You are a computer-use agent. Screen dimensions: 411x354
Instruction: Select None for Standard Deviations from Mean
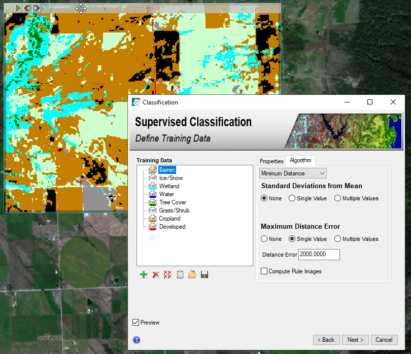point(264,198)
